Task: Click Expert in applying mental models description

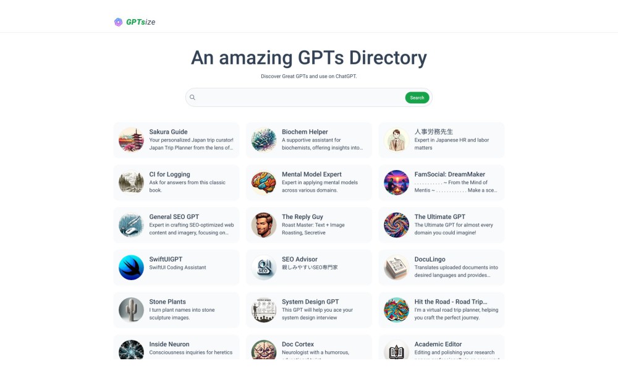Action: 320,186
